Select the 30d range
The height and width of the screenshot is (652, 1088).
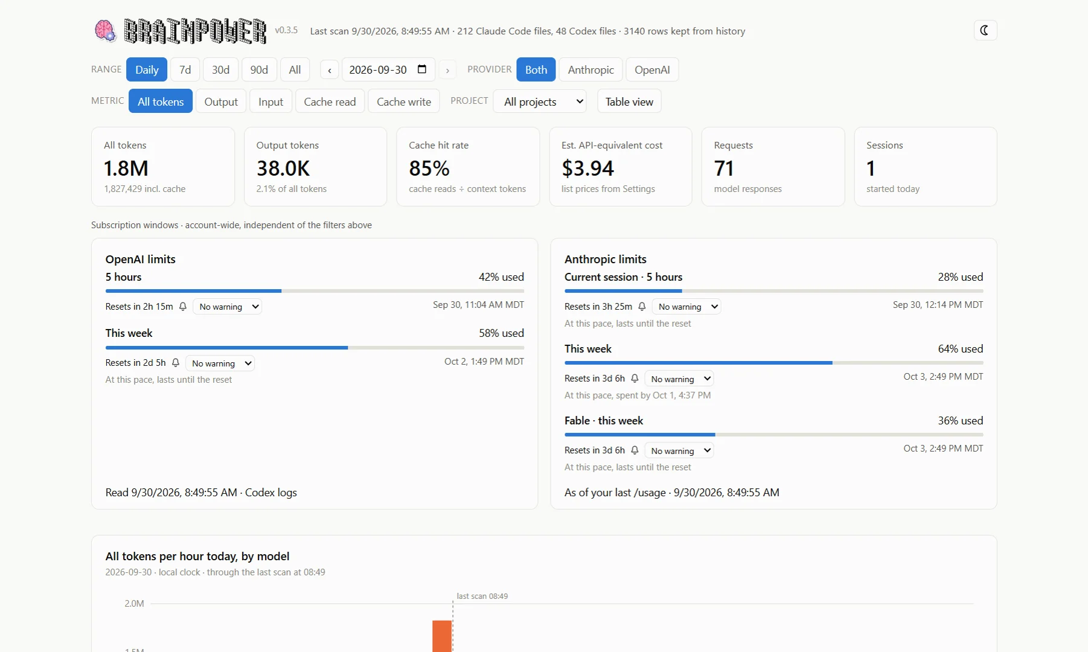(x=220, y=69)
